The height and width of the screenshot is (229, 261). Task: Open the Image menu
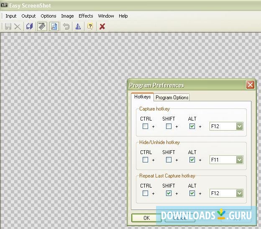pyautogui.click(x=67, y=16)
